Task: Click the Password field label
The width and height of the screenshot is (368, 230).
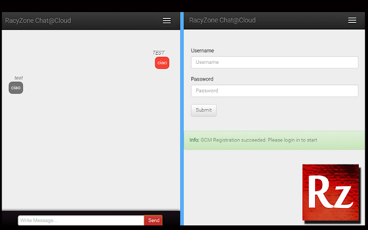Action: click(202, 79)
